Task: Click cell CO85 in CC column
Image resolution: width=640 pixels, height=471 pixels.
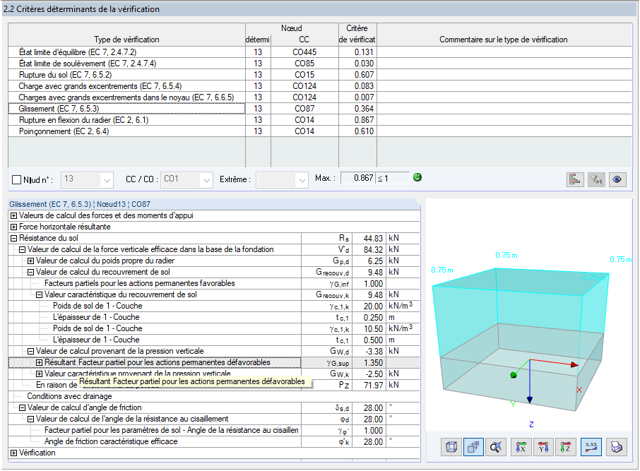Action: (x=304, y=64)
